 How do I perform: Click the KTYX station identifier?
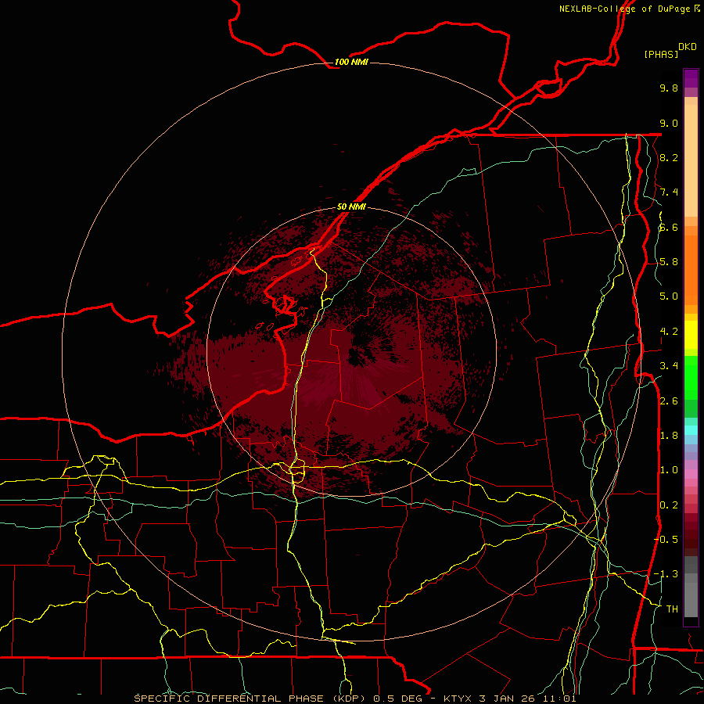(x=458, y=699)
